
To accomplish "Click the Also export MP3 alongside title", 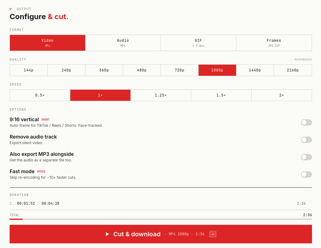I will [x=42, y=154].
